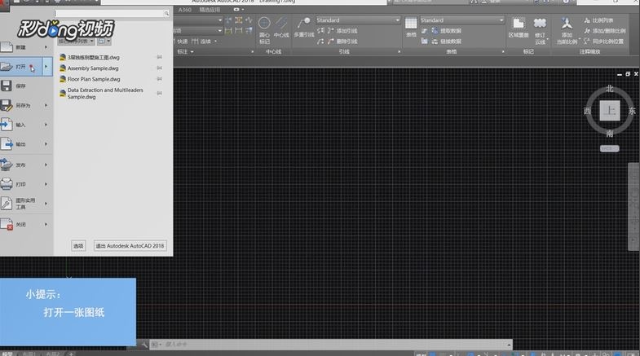Click 退出 Autodesk AutoCAD 2018 button
The height and width of the screenshot is (356, 640).
[130, 246]
